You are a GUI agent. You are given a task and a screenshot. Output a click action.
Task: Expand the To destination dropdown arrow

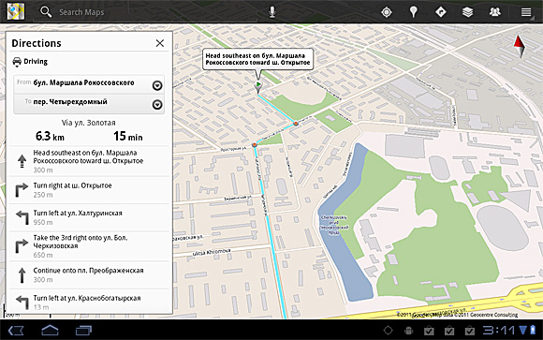157,104
